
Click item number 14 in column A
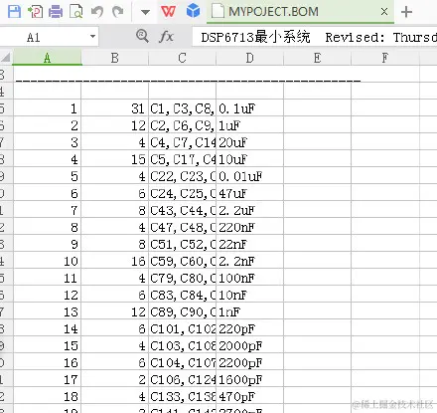pos(48,328)
